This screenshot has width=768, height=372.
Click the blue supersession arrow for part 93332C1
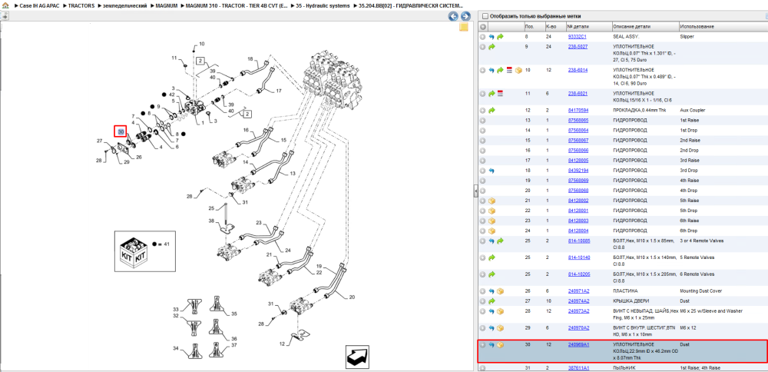[492, 37]
